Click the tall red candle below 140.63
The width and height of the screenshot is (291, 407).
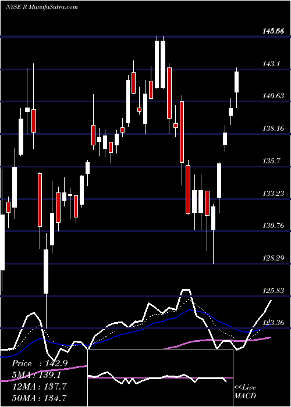coord(182,132)
